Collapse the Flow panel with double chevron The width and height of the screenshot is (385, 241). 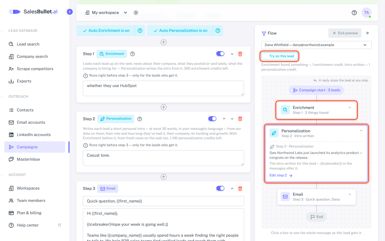[x=367, y=33]
